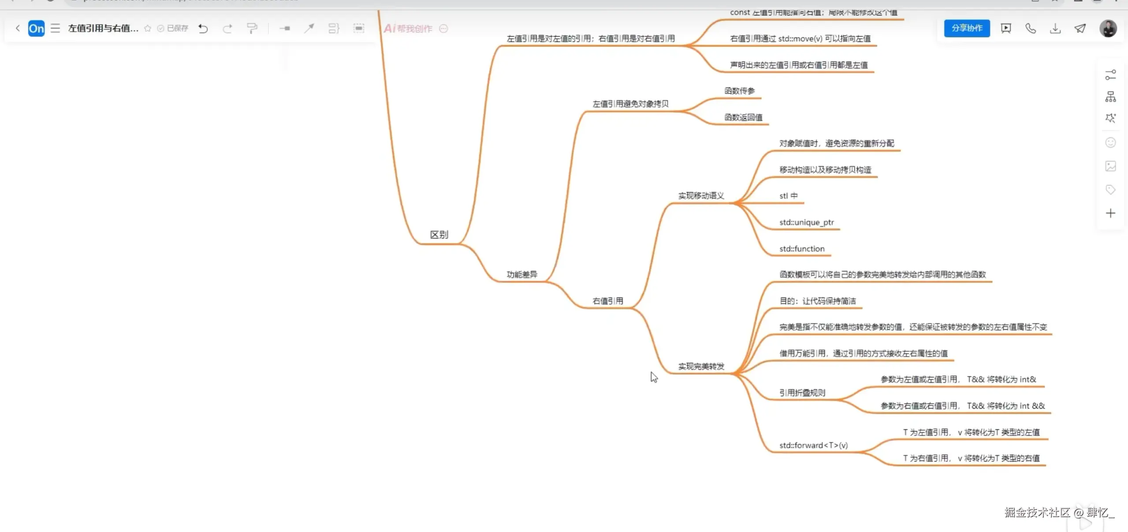Click the outer boundary frame icon
Viewport: 1128px width, 532px height.
pos(359,29)
